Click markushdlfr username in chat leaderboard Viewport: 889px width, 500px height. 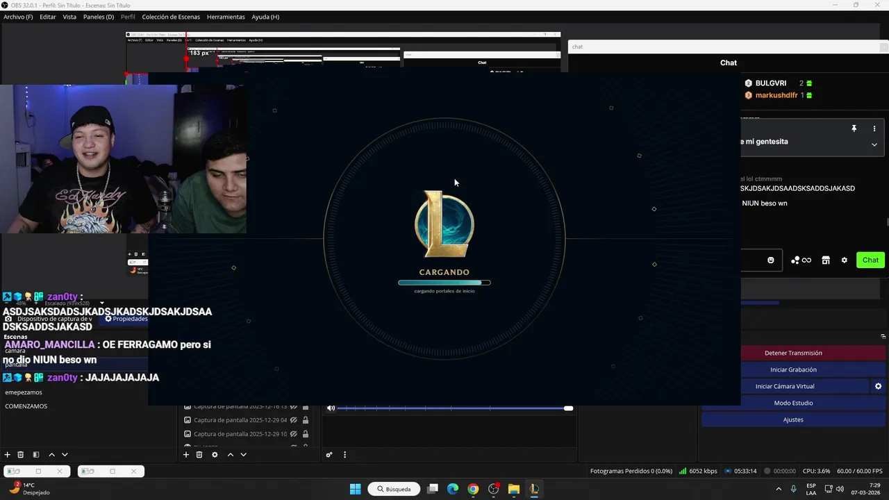tap(776, 95)
